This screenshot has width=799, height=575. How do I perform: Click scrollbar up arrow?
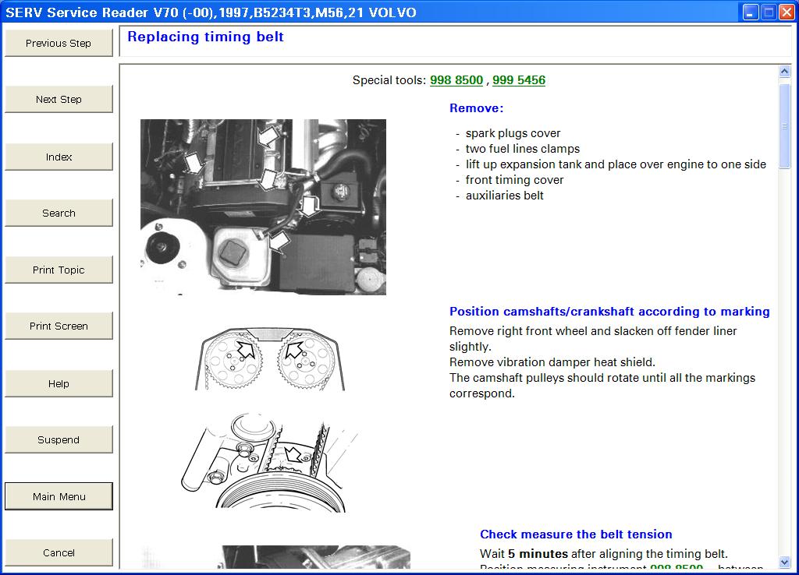pyautogui.click(x=785, y=71)
